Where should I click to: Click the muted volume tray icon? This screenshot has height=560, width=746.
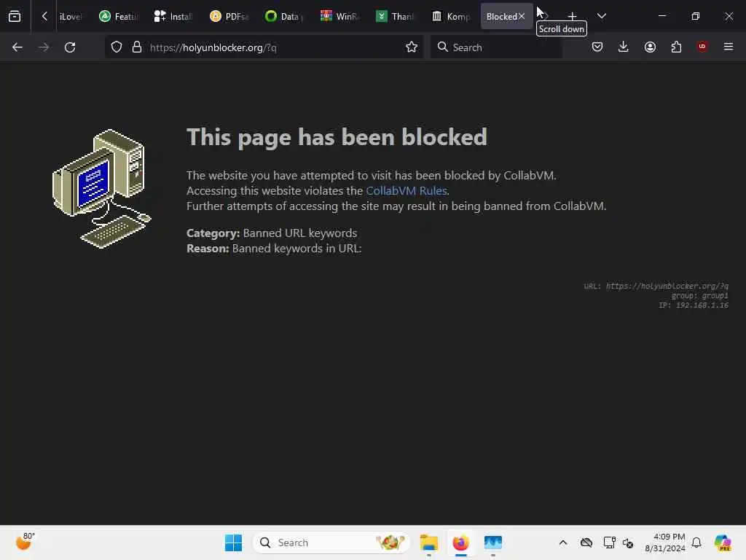pyautogui.click(x=628, y=542)
